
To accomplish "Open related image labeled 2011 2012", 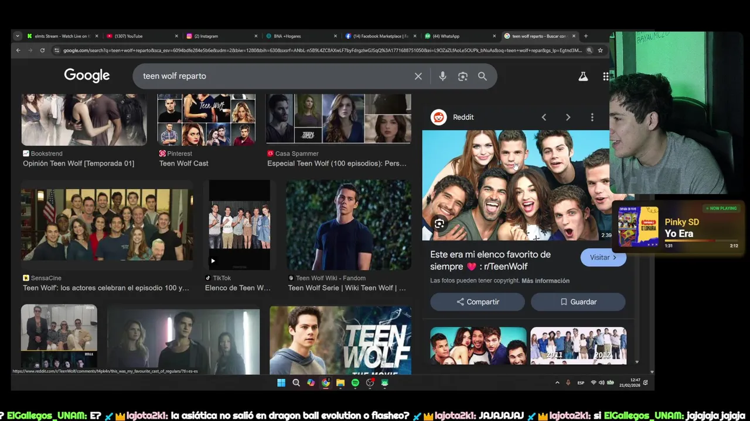I will (578, 346).
